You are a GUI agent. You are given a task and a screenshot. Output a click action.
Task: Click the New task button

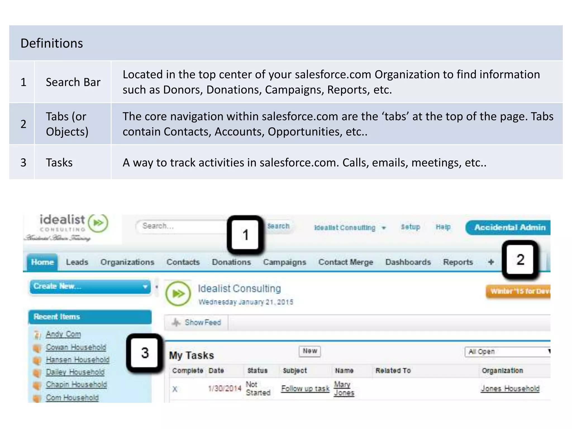coord(310,351)
